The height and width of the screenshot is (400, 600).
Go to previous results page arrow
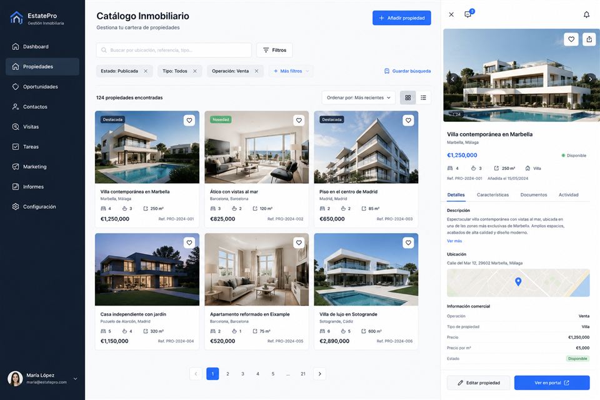click(196, 374)
